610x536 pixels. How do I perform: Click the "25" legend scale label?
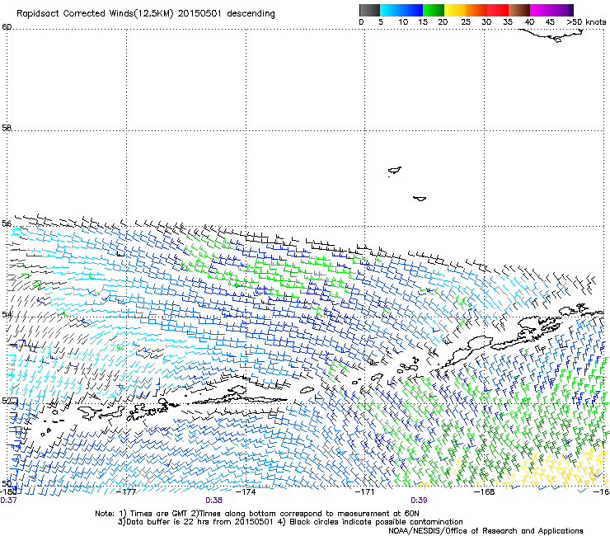coord(466,22)
